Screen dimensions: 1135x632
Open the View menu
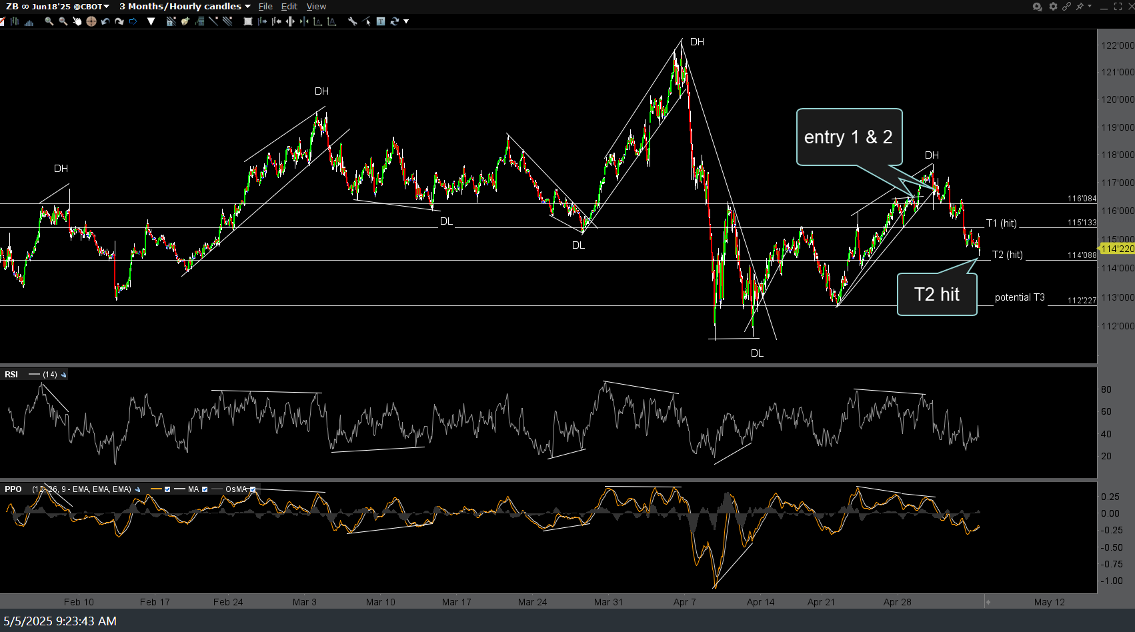click(x=316, y=7)
